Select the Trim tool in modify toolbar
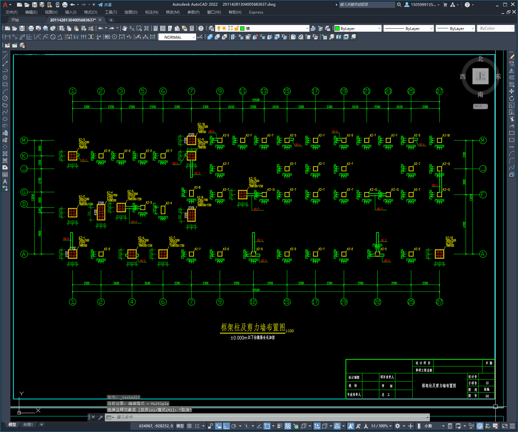Viewport: 518px width, 432px height. tap(512, 119)
